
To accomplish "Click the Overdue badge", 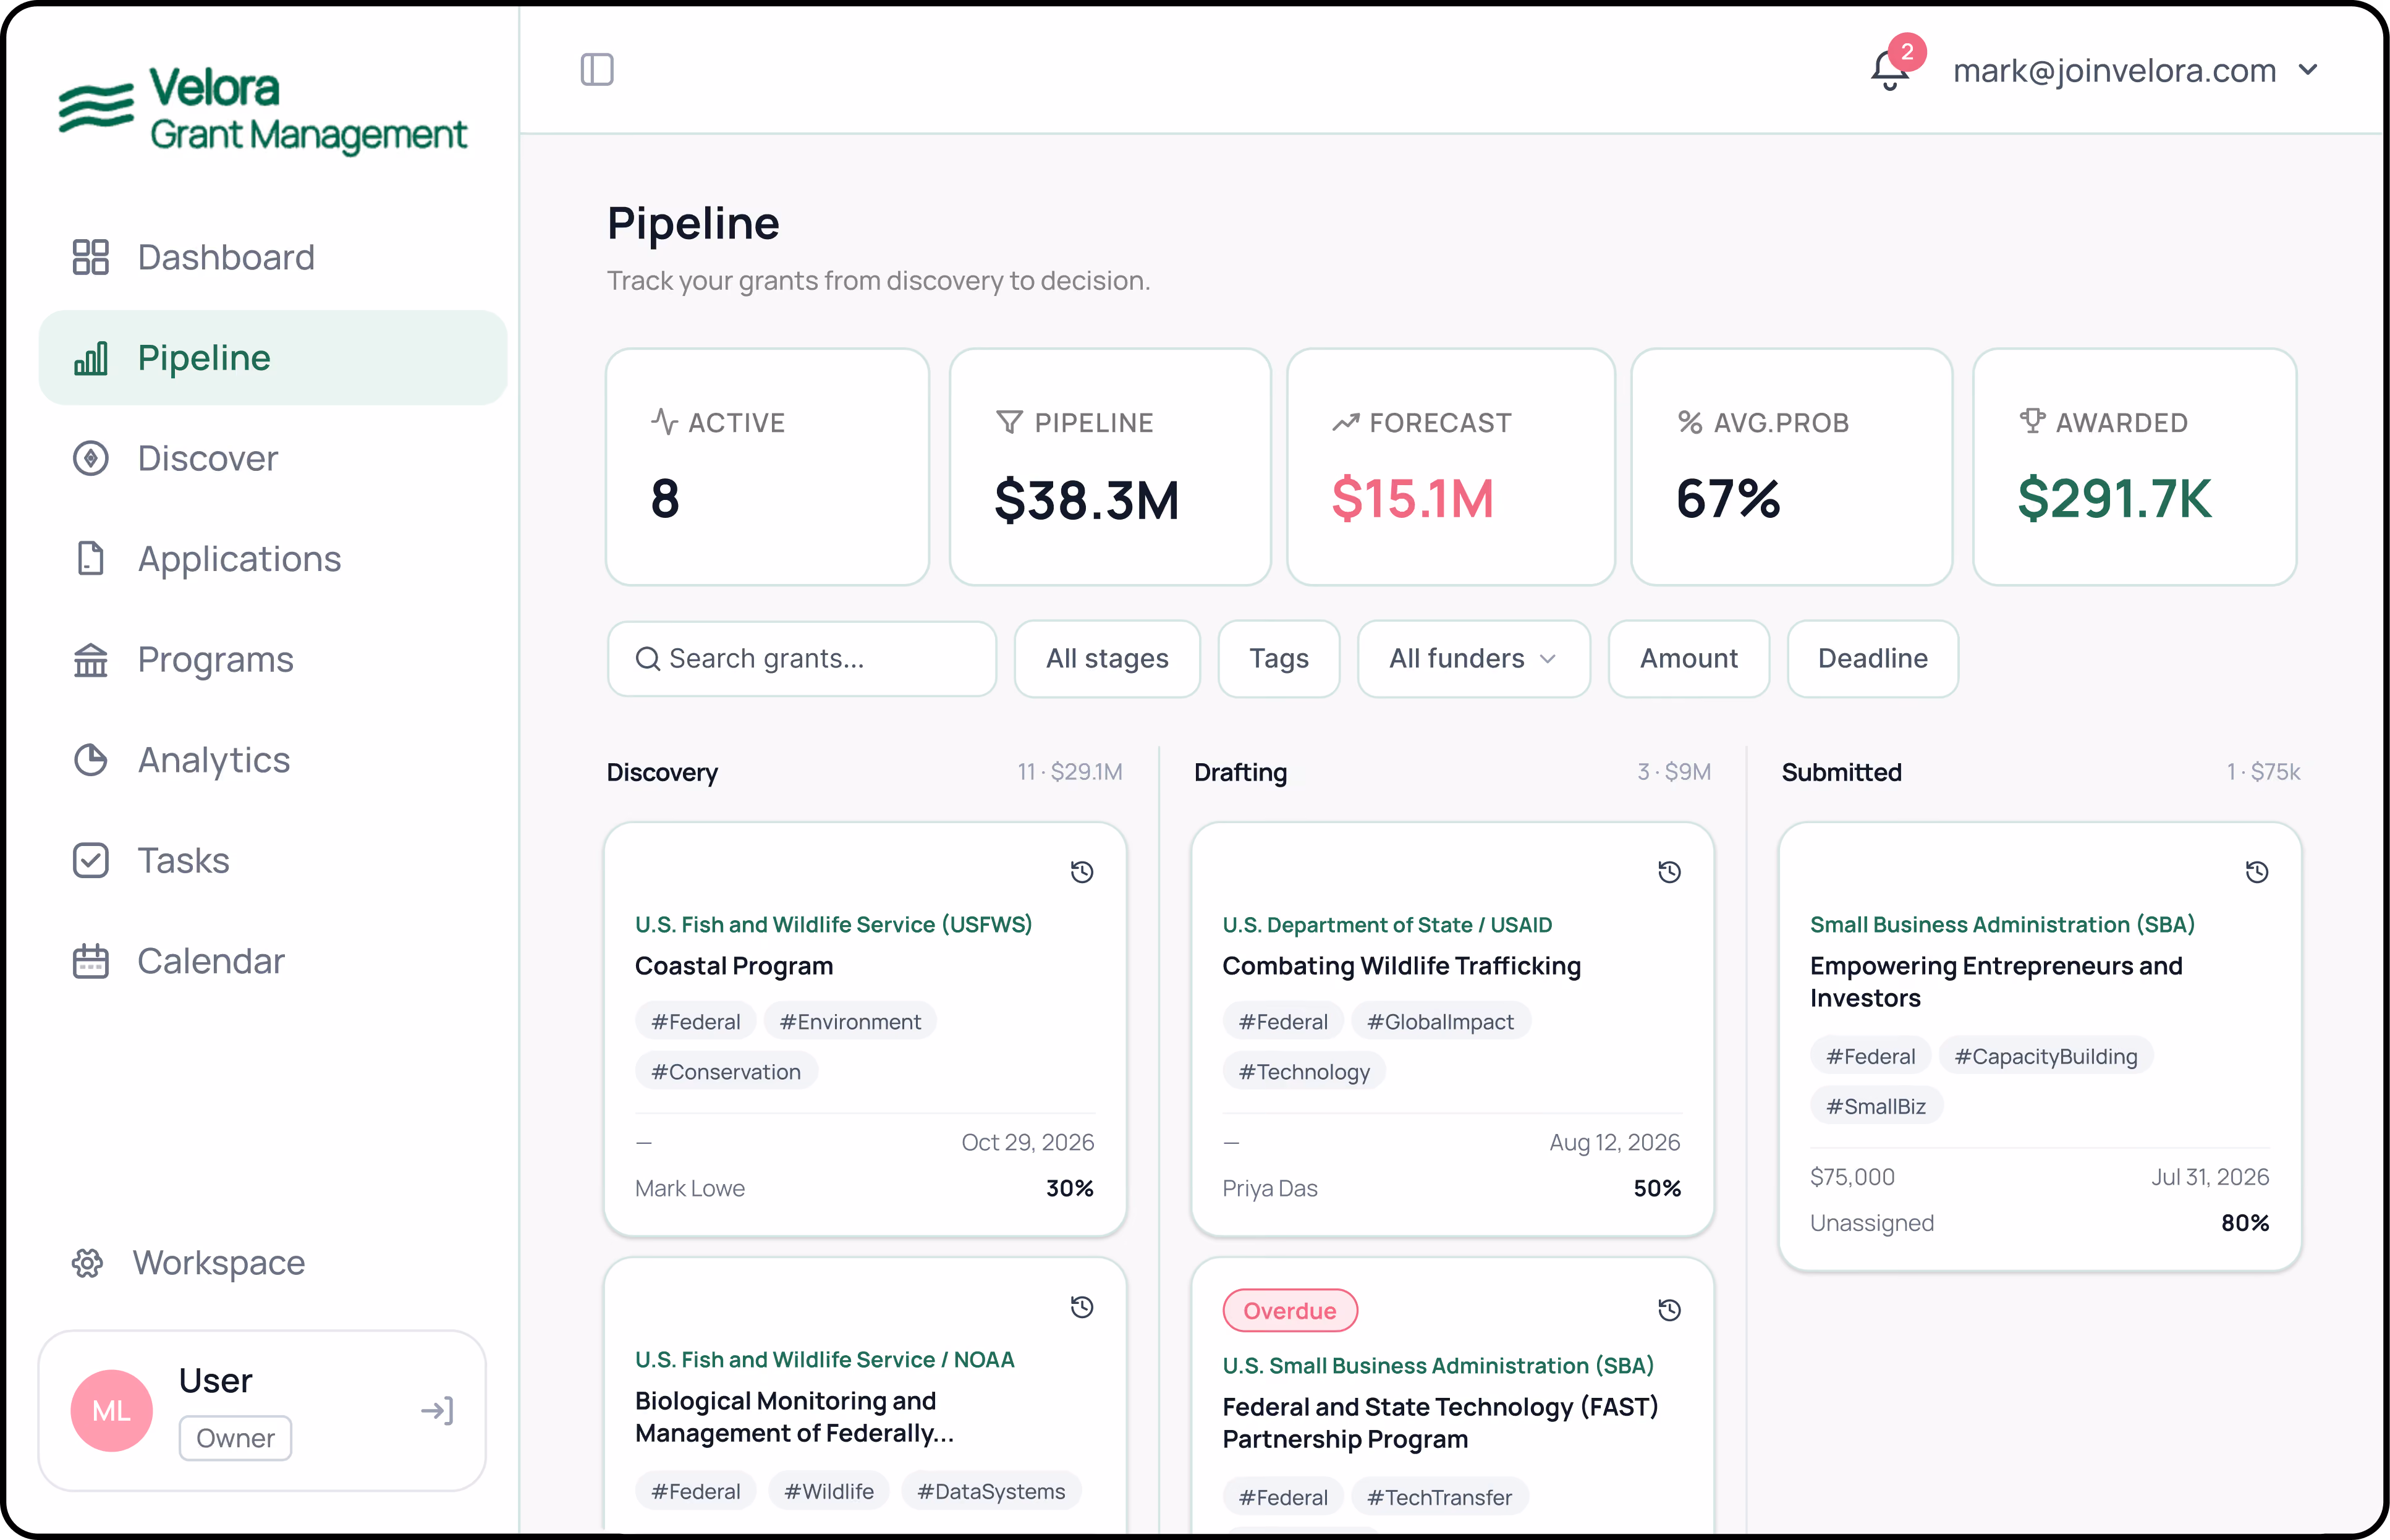I will (1289, 1311).
